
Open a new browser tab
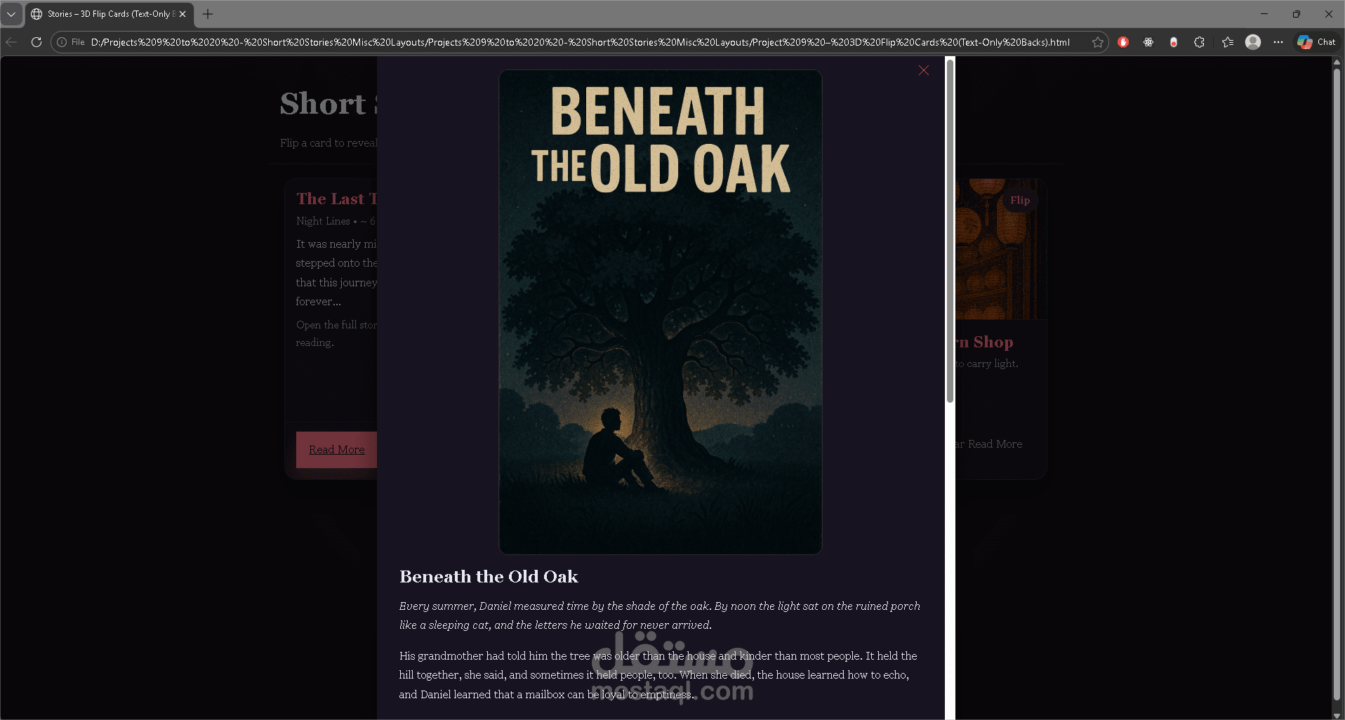tap(208, 14)
